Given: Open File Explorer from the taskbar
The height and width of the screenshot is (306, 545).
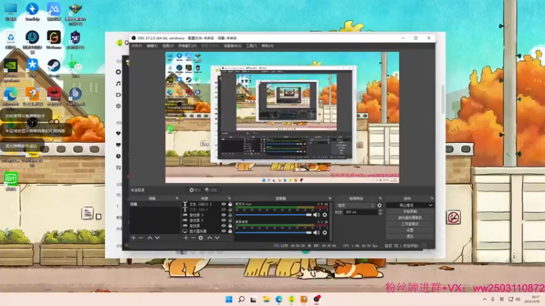Looking at the screenshot, I should 266,299.
